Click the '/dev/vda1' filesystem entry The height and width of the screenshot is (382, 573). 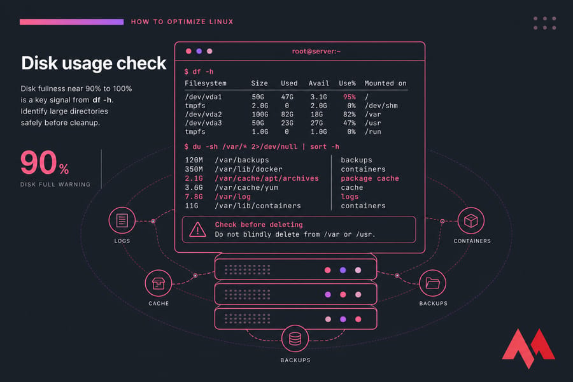click(x=203, y=97)
